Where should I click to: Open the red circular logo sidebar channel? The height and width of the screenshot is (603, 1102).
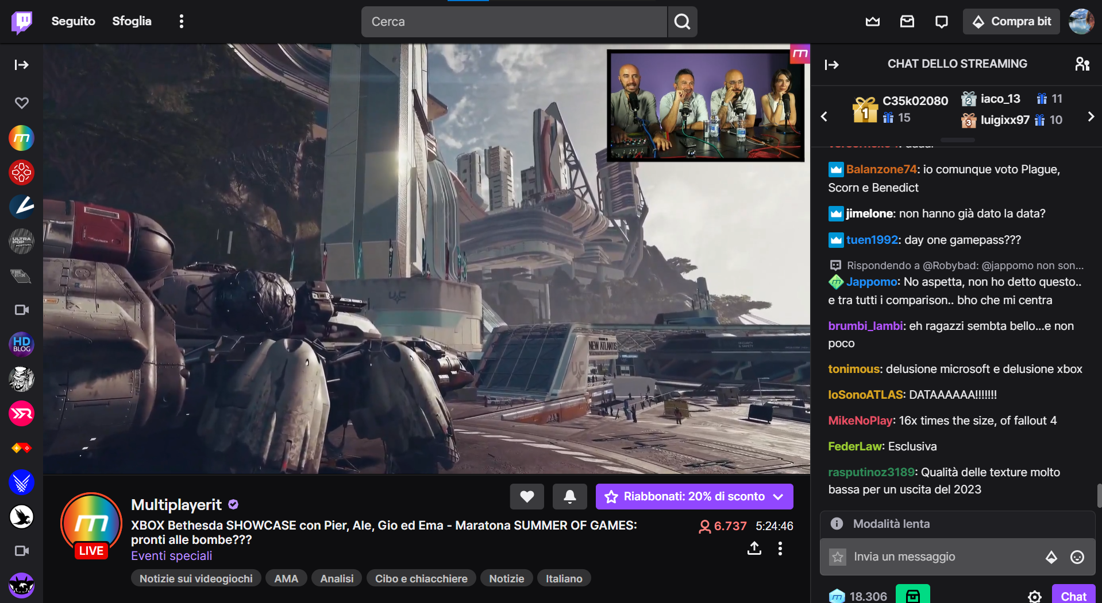(22, 172)
